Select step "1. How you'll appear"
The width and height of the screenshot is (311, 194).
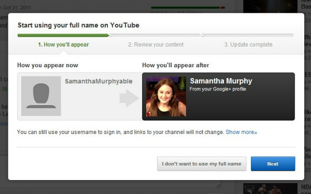click(x=63, y=44)
